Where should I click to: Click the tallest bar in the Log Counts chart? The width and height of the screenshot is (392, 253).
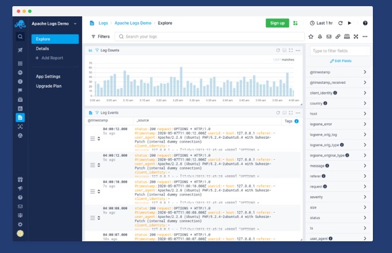(x=181, y=81)
